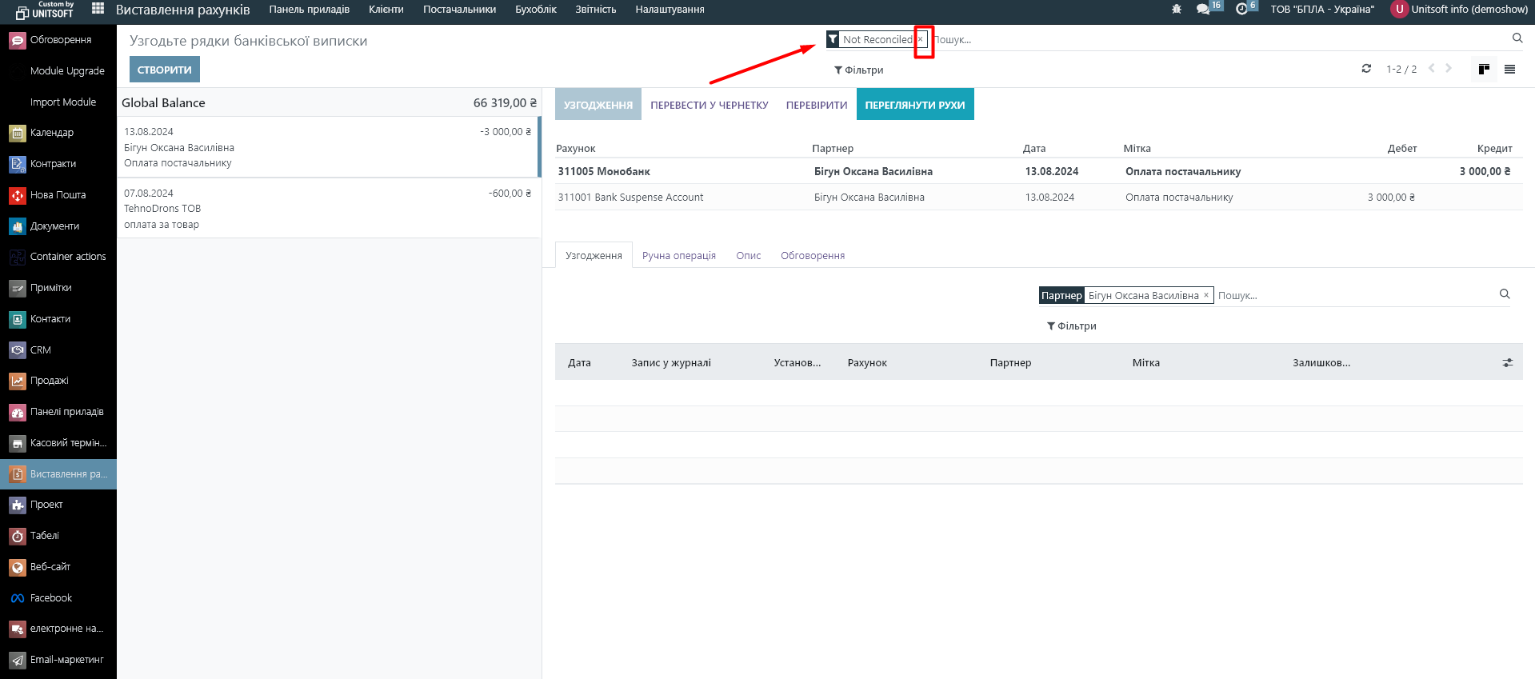
Task: Open the Бухоблік menu
Action: click(535, 10)
